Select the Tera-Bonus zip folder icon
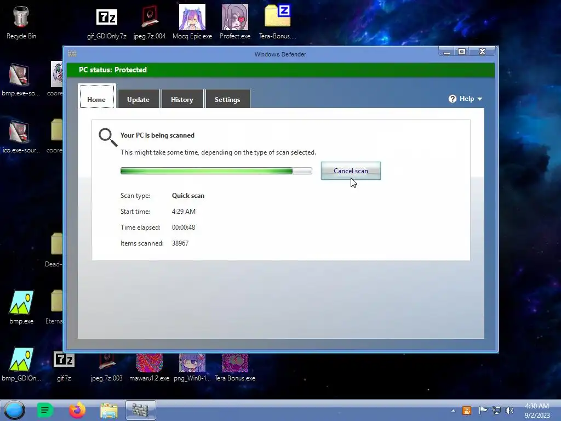 pos(278,22)
